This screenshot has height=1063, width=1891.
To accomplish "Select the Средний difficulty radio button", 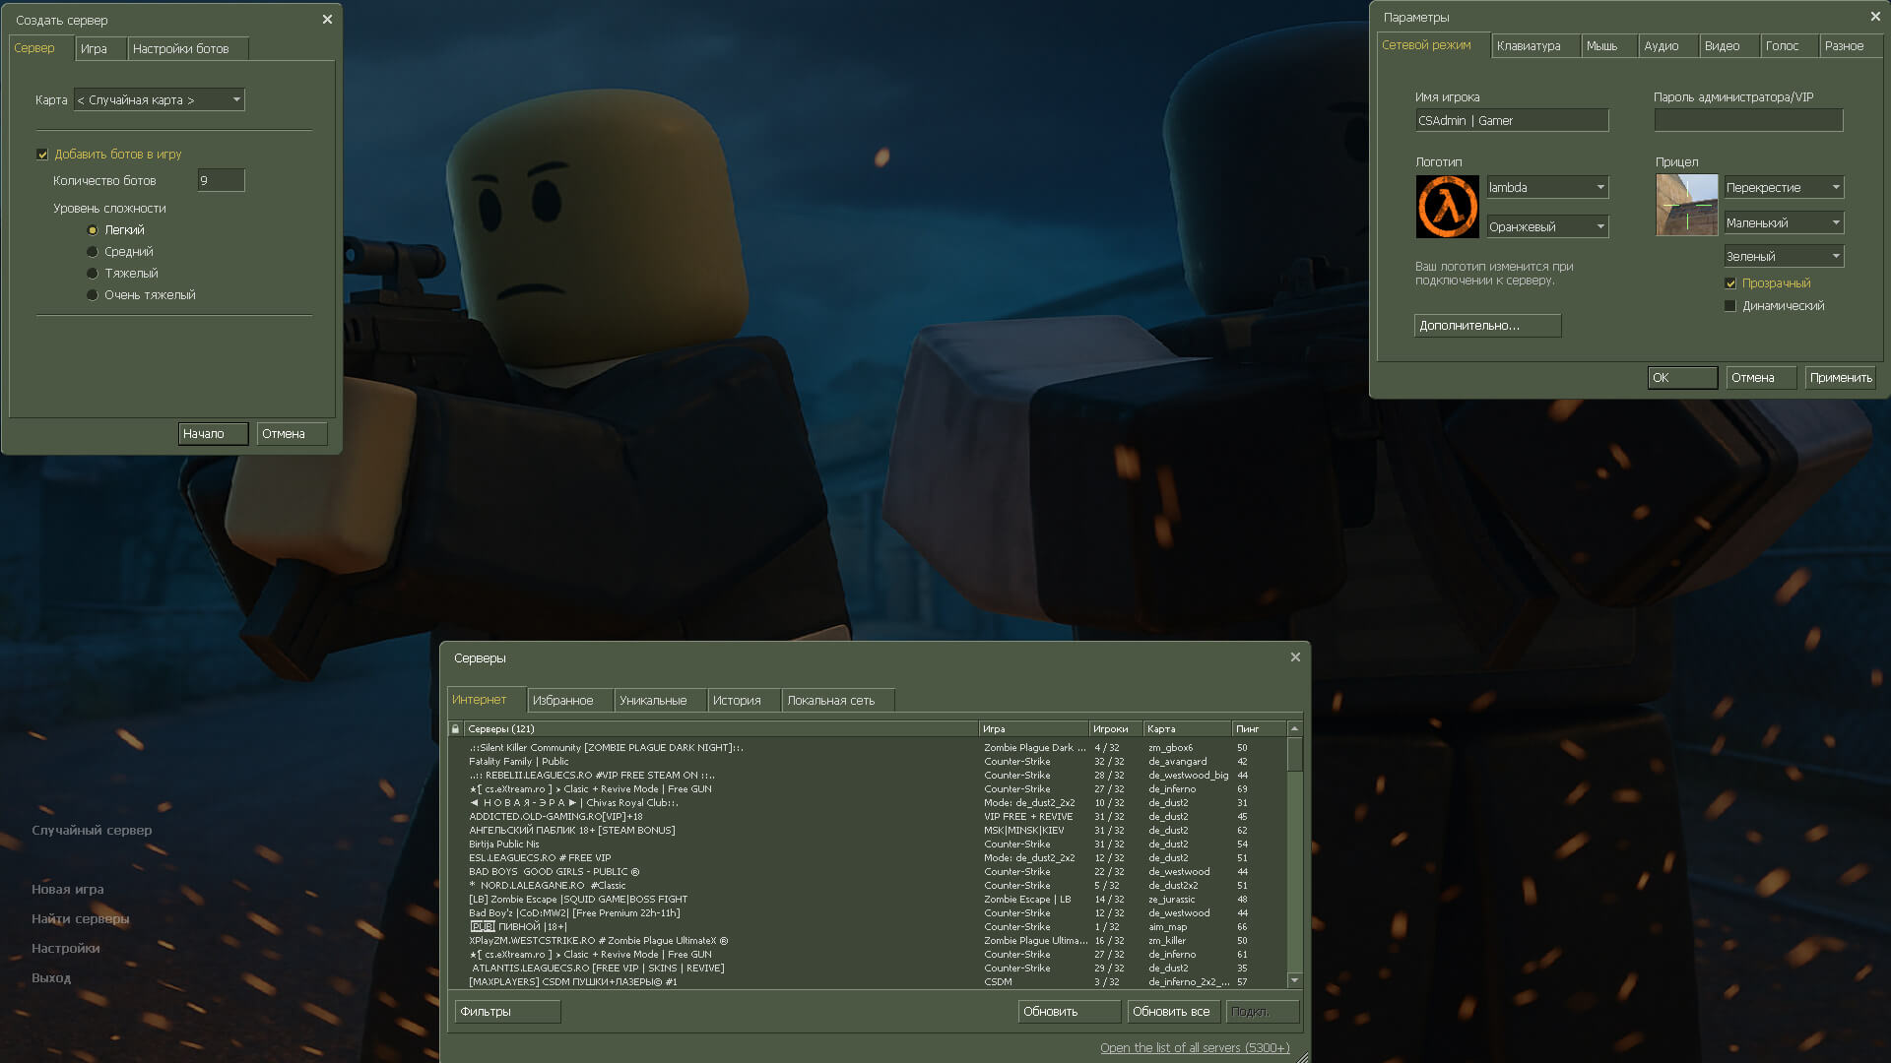I will (93, 252).
